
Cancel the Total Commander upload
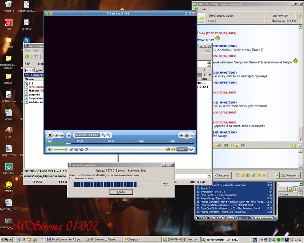tap(121, 192)
